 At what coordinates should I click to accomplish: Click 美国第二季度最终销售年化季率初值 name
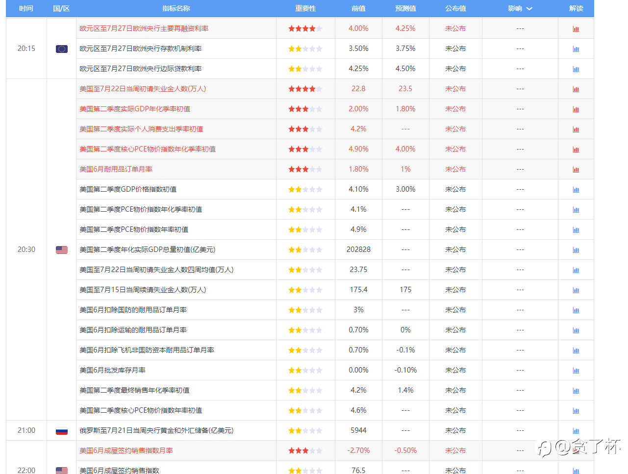(134, 390)
